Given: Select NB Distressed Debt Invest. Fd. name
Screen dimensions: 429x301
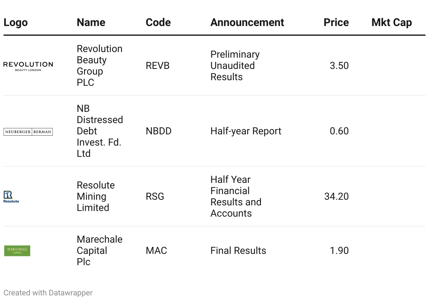Looking at the screenshot, I should tap(100, 131).
